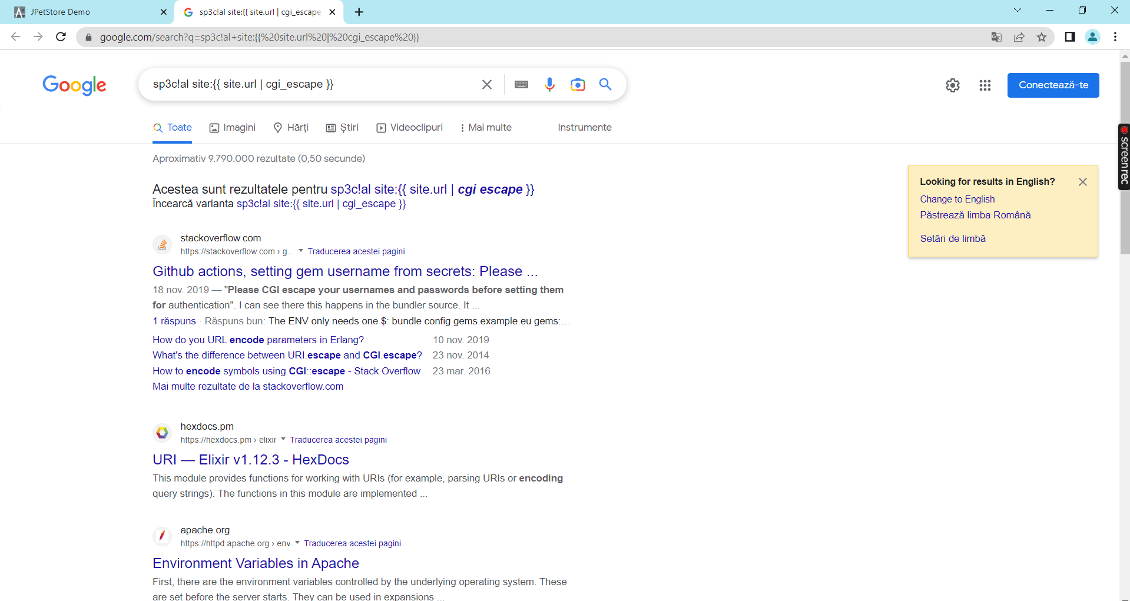
Task: Expand site options for stackoverflow.com result
Action: click(x=301, y=251)
